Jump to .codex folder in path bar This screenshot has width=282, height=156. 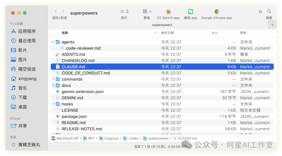[131, 138]
